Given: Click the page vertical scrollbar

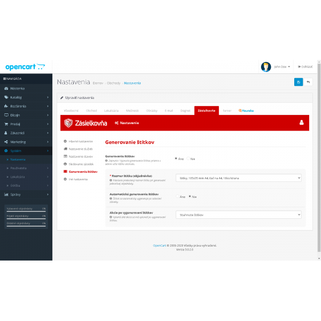Looking at the screenshot, I should [x=319, y=158].
